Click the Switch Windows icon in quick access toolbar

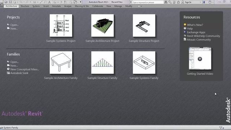pos(75,2)
